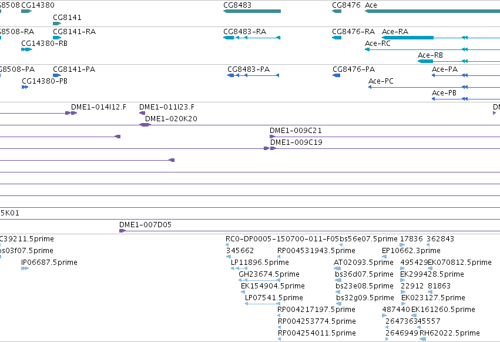Click transcript Ace-RB label

[430, 55]
